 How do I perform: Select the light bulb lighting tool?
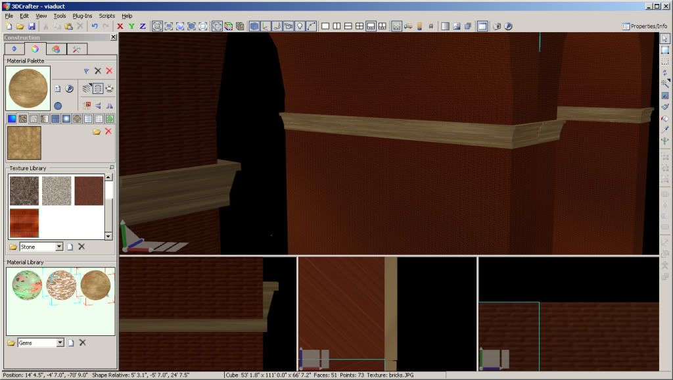tap(300, 26)
